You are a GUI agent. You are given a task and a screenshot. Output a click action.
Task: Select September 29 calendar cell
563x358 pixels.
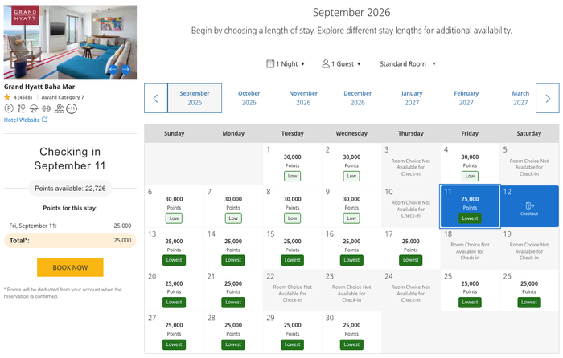[292, 332]
